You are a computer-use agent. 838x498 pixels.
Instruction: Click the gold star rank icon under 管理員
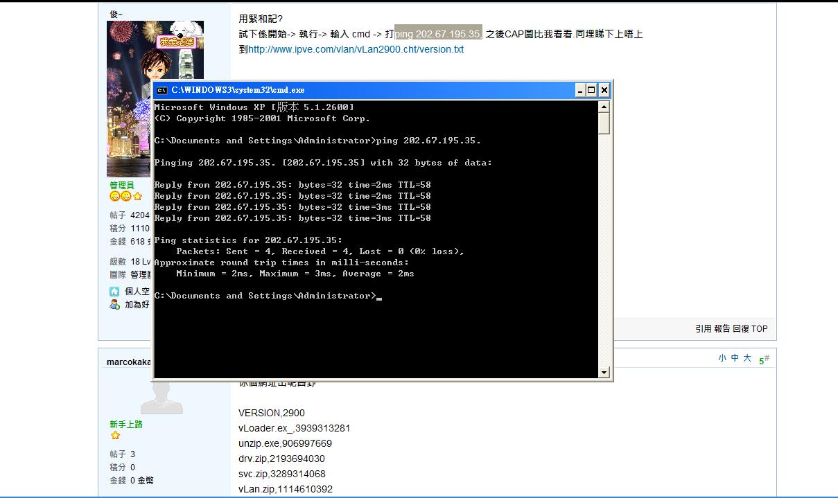[137, 197]
